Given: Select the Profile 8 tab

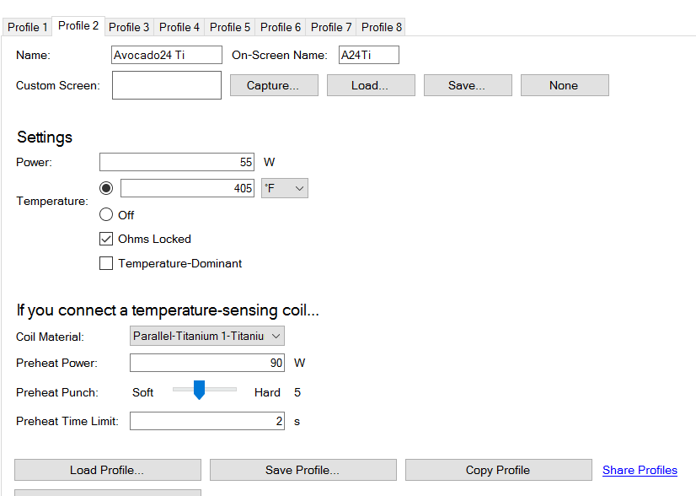Looking at the screenshot, I should tap(382, 27).
